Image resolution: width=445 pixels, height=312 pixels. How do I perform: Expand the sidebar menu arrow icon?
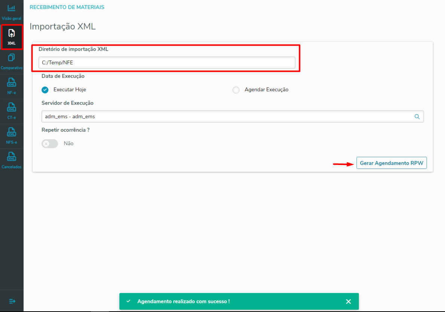pyautogui.click(x=12, y=301)
